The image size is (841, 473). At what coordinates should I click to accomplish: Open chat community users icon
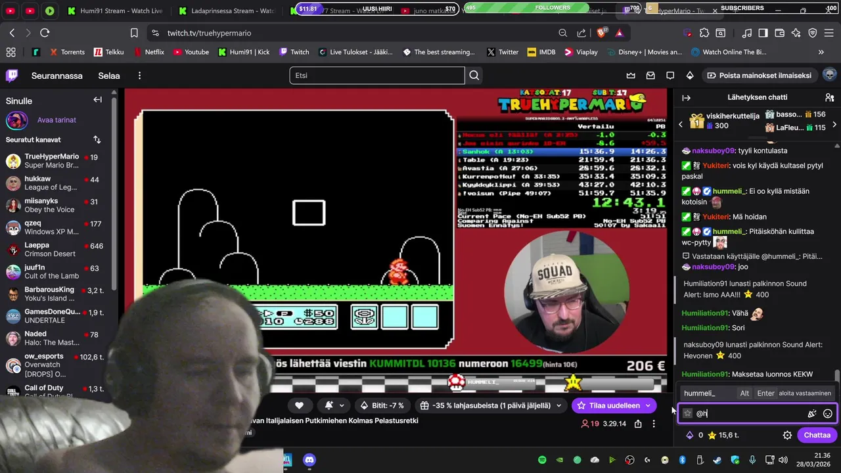coord(829,97)
